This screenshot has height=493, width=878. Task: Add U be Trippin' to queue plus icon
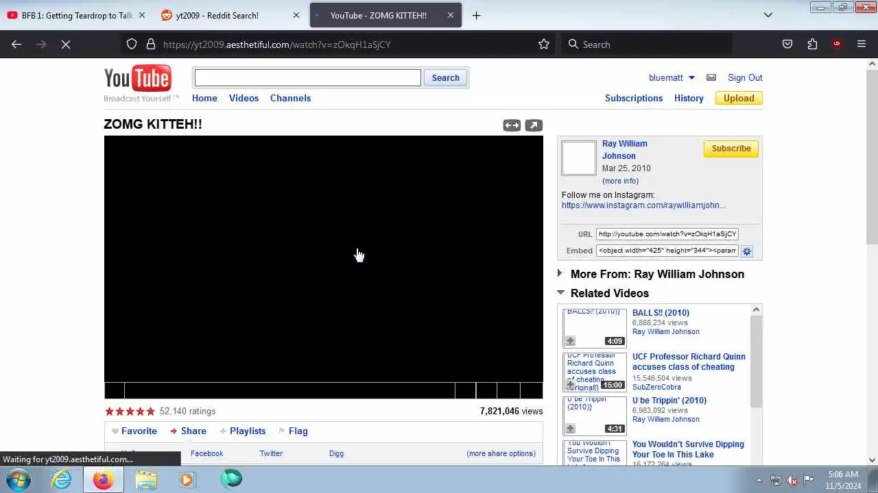570,429
